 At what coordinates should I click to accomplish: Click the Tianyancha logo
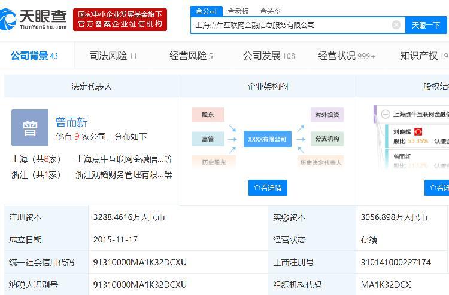tap(33, 19)
